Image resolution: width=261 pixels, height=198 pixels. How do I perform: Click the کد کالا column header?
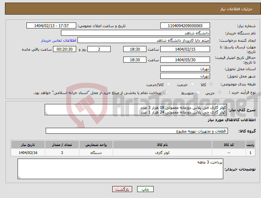[x=229, y=145]
